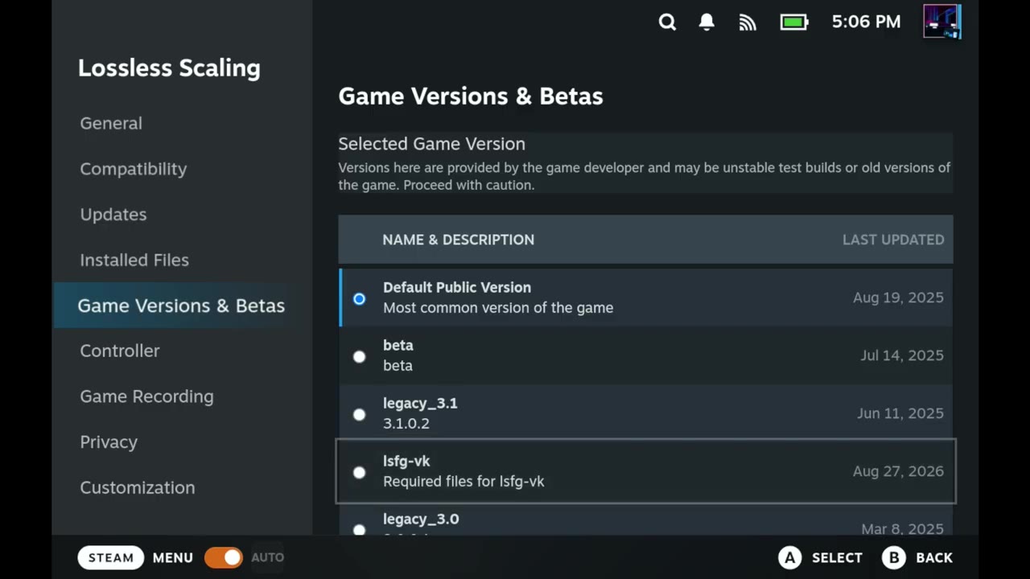Image resolution: width=1030 pixels, height=579 pixels.
Task: Click the Jun 11, 2025 date
Action: [x=900, y=413]
